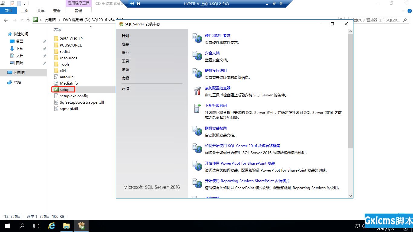
Task: Open the 文件 menu in Explorer
Action: point(9,11)
